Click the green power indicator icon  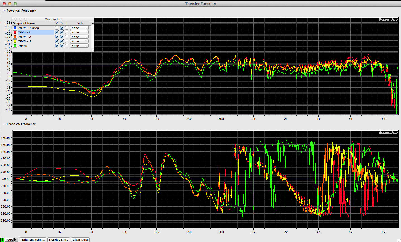pyautogui.click(x=2, y=240)
